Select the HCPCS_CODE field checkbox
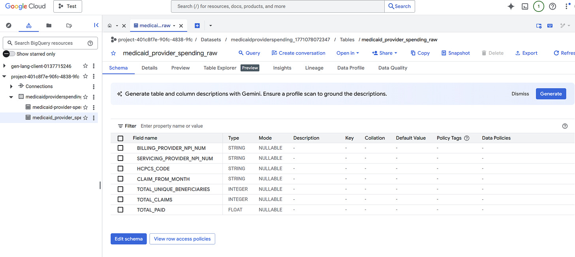Viewport: 575px width, 257px height. tap(120, 168)
